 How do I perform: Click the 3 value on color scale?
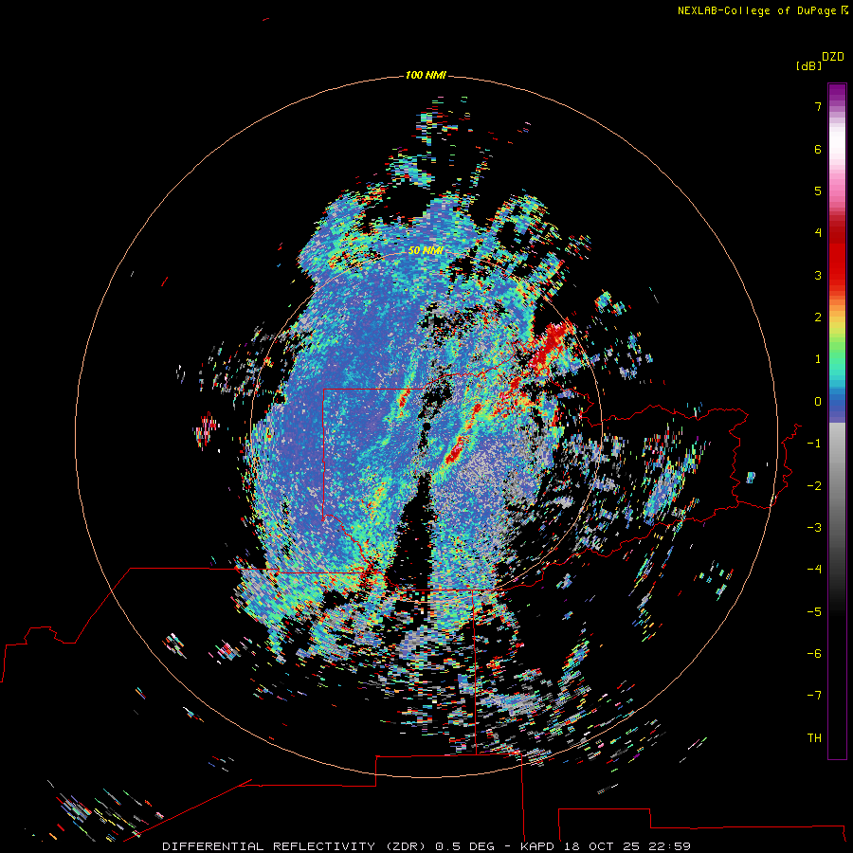pyautogui.click(x=818, y=275)
